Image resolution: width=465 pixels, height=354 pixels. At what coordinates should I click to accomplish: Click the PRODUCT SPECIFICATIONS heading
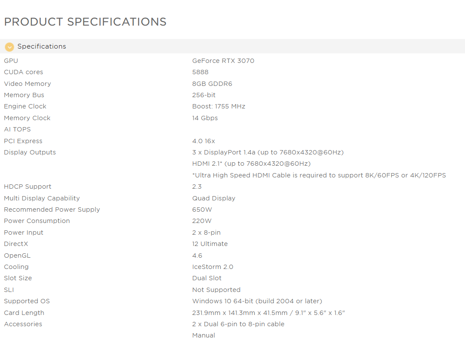[x=85, y=22]
